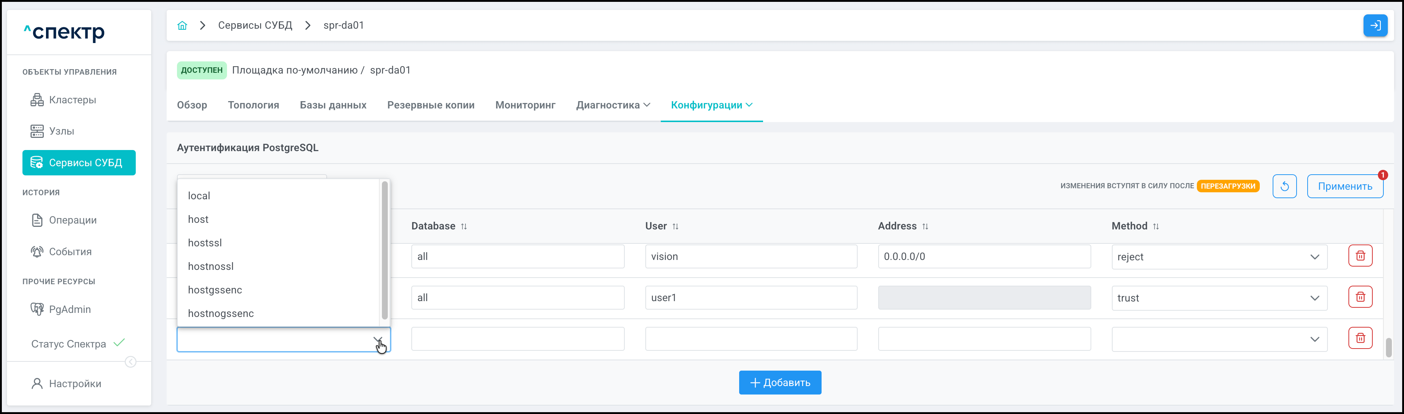Sort the table by Method column

[x=1155, y=226]
